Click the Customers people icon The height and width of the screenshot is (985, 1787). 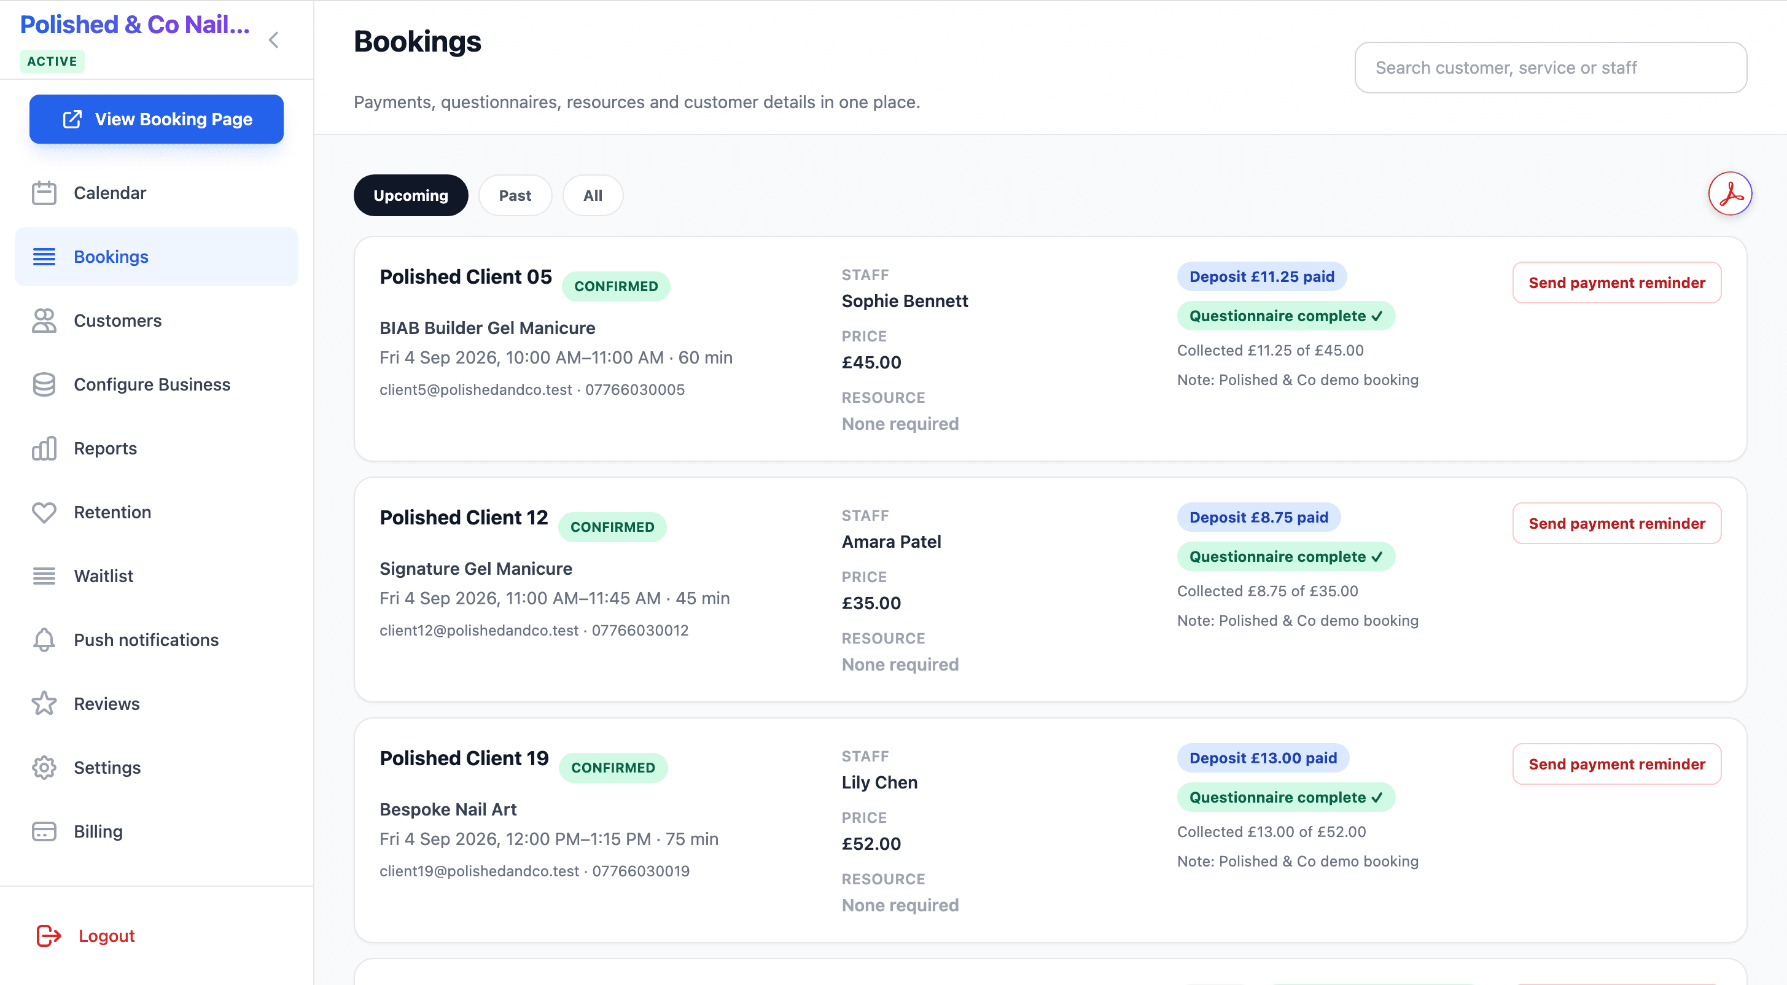pos(44,321)
